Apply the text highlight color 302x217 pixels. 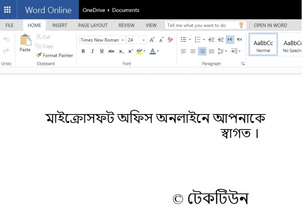coord(139,51)
